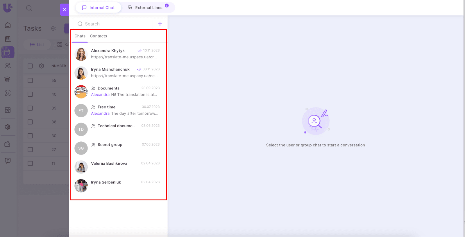The height and width of the screenshot is (237, 465).
Task: Click the contacts people icon in sidebar
Action: click(8, 66)
